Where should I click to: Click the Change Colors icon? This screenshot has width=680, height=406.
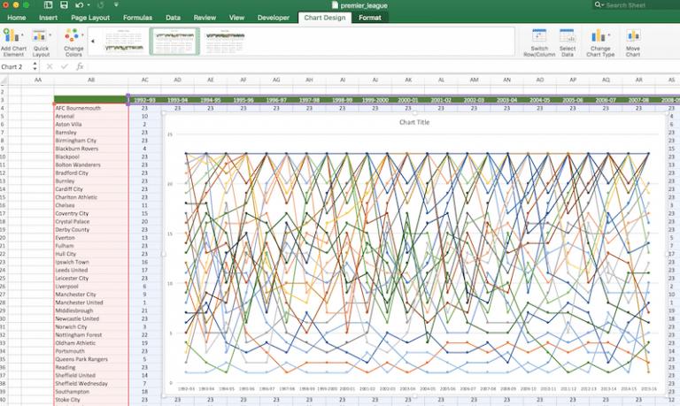click(72, 35)
